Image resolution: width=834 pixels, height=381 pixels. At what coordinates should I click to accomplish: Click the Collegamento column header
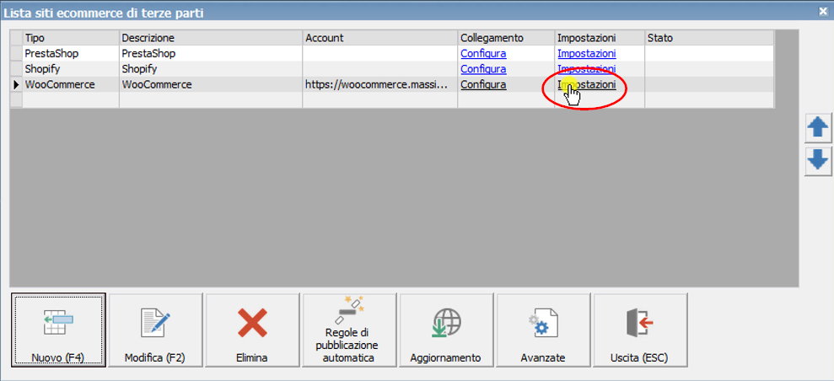(x=506, y=38)
